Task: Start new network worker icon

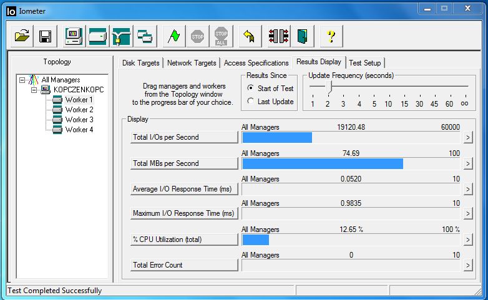Action: point(121,36)
